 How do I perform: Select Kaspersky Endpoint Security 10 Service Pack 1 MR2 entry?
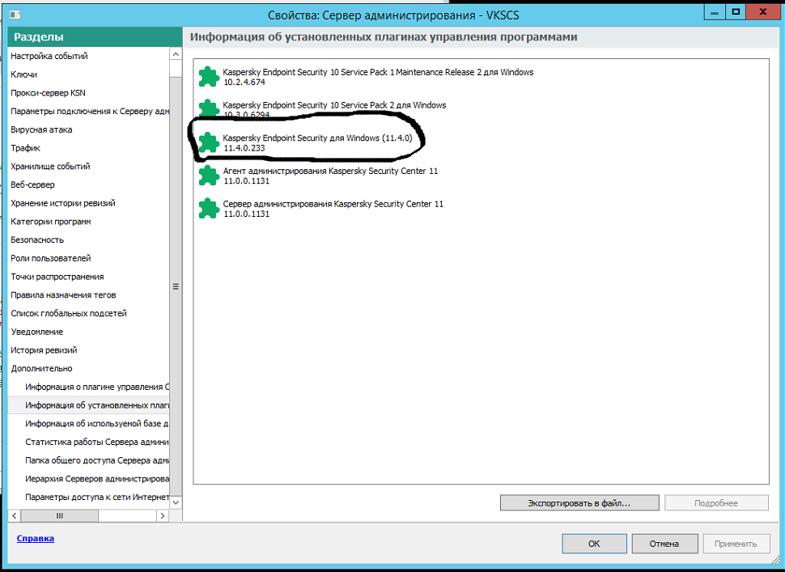pyautogui.click(x=378, y=77)
